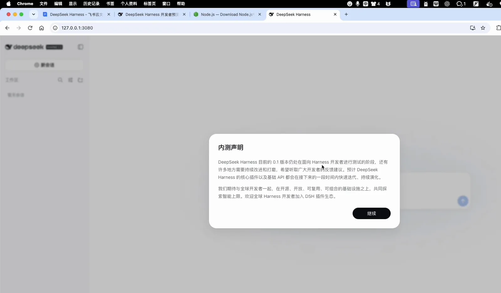This screenshot has width=501, height=293.
Task: Click the browser forward arrow
Action: pyautogui.click(x=19, y=28)
